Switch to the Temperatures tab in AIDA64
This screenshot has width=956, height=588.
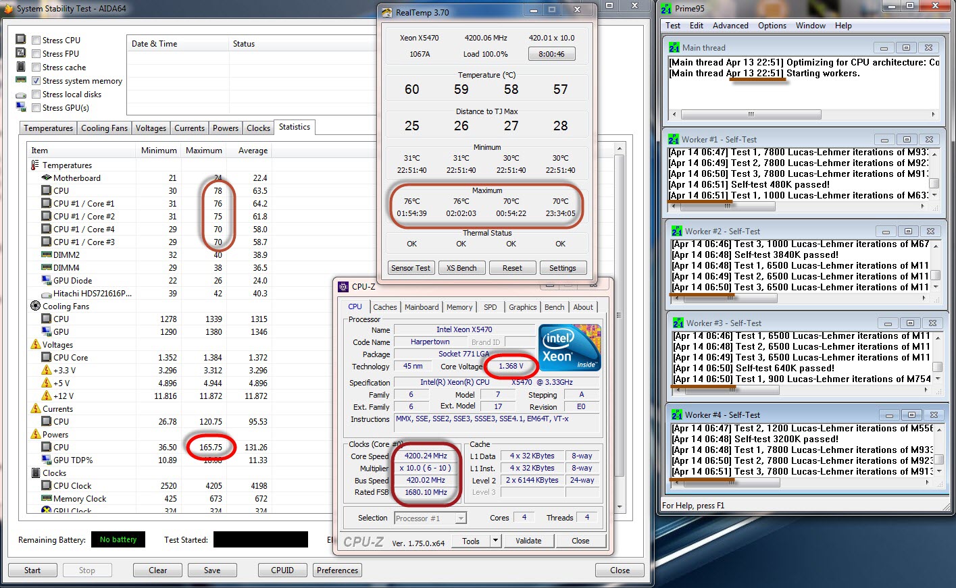click(x=48, y=128)
